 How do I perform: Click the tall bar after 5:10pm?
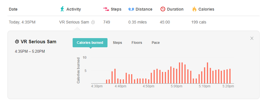point(207,73)
